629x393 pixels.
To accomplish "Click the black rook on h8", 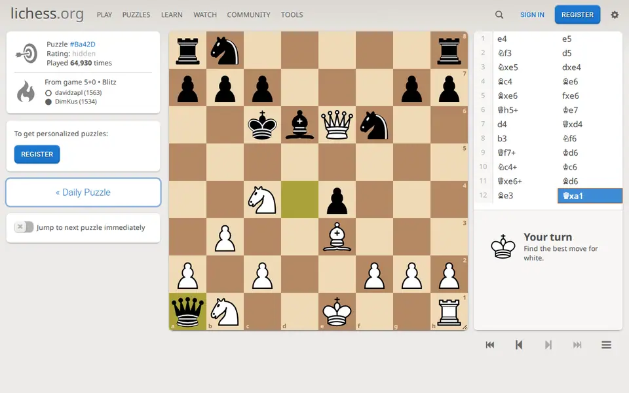I will pos(449,50).
